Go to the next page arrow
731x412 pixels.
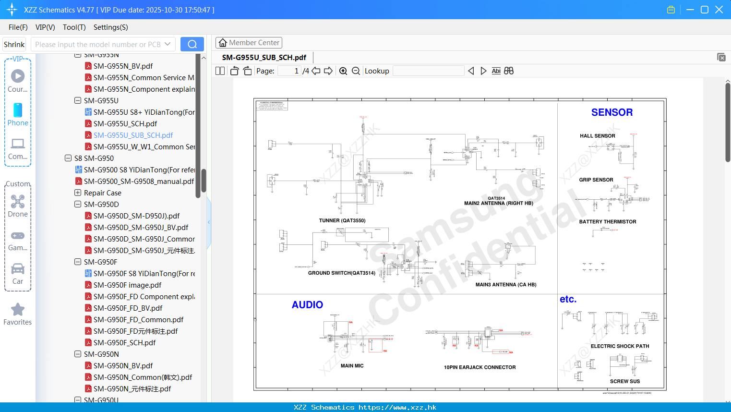[328, 71]
